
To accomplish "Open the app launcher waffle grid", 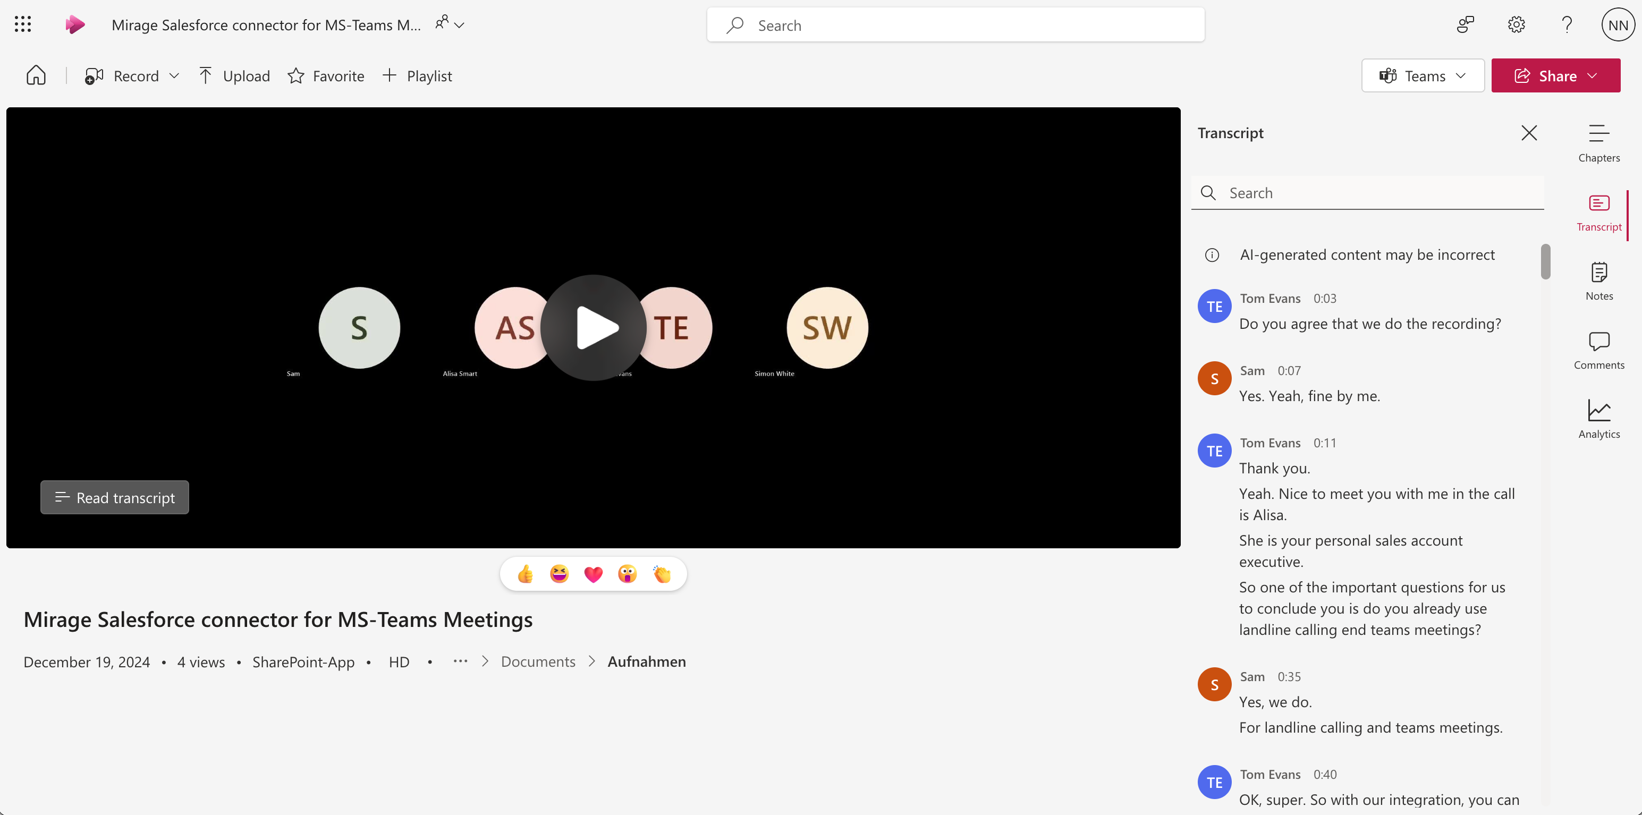I will click(23, 24).
